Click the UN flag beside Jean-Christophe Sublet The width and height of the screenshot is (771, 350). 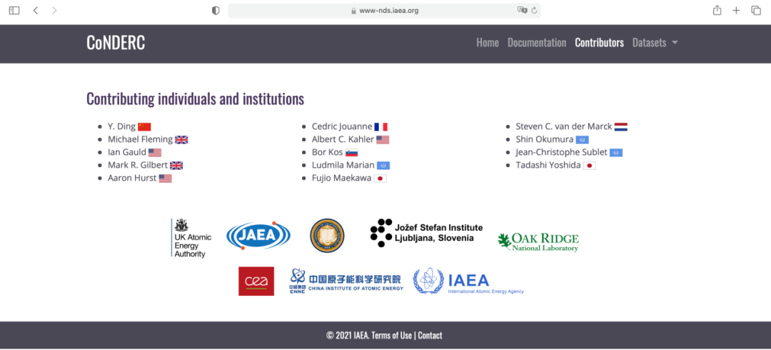coord(616,153)
